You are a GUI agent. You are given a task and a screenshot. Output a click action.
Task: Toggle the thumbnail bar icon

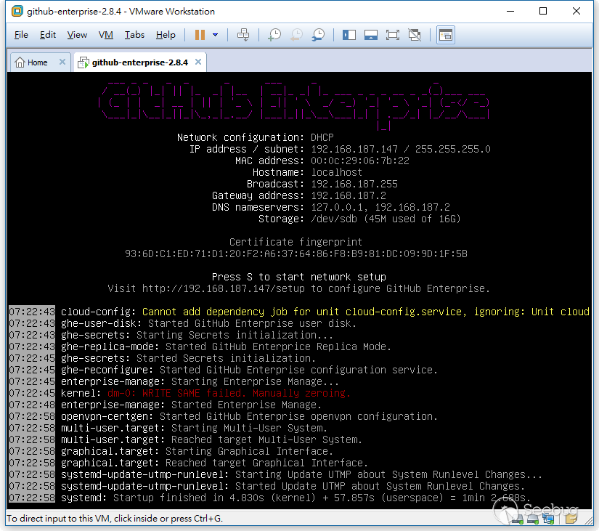pyautogui.click(x=371, y=35)
